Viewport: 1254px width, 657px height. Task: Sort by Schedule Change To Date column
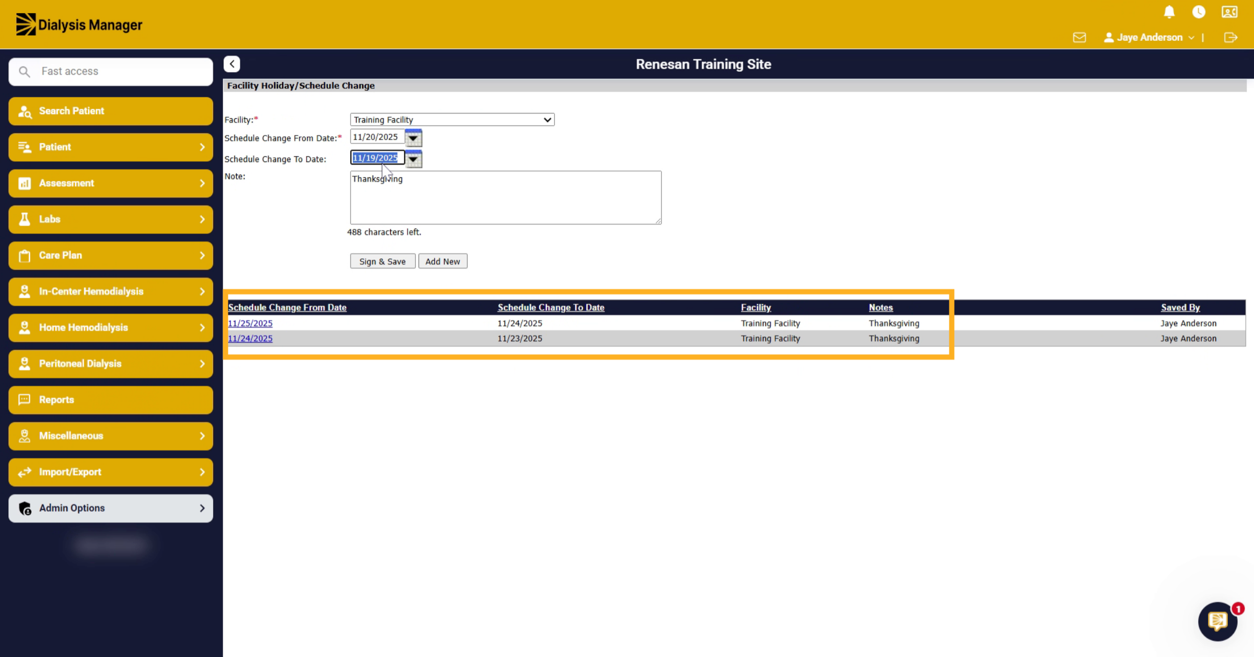pos(551,307)
